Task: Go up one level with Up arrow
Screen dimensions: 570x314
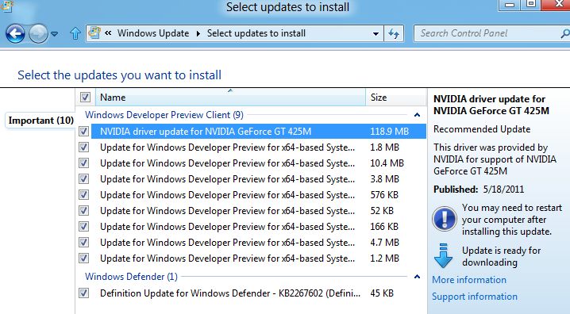Action: pyautogui.click(x=75, y=33)
